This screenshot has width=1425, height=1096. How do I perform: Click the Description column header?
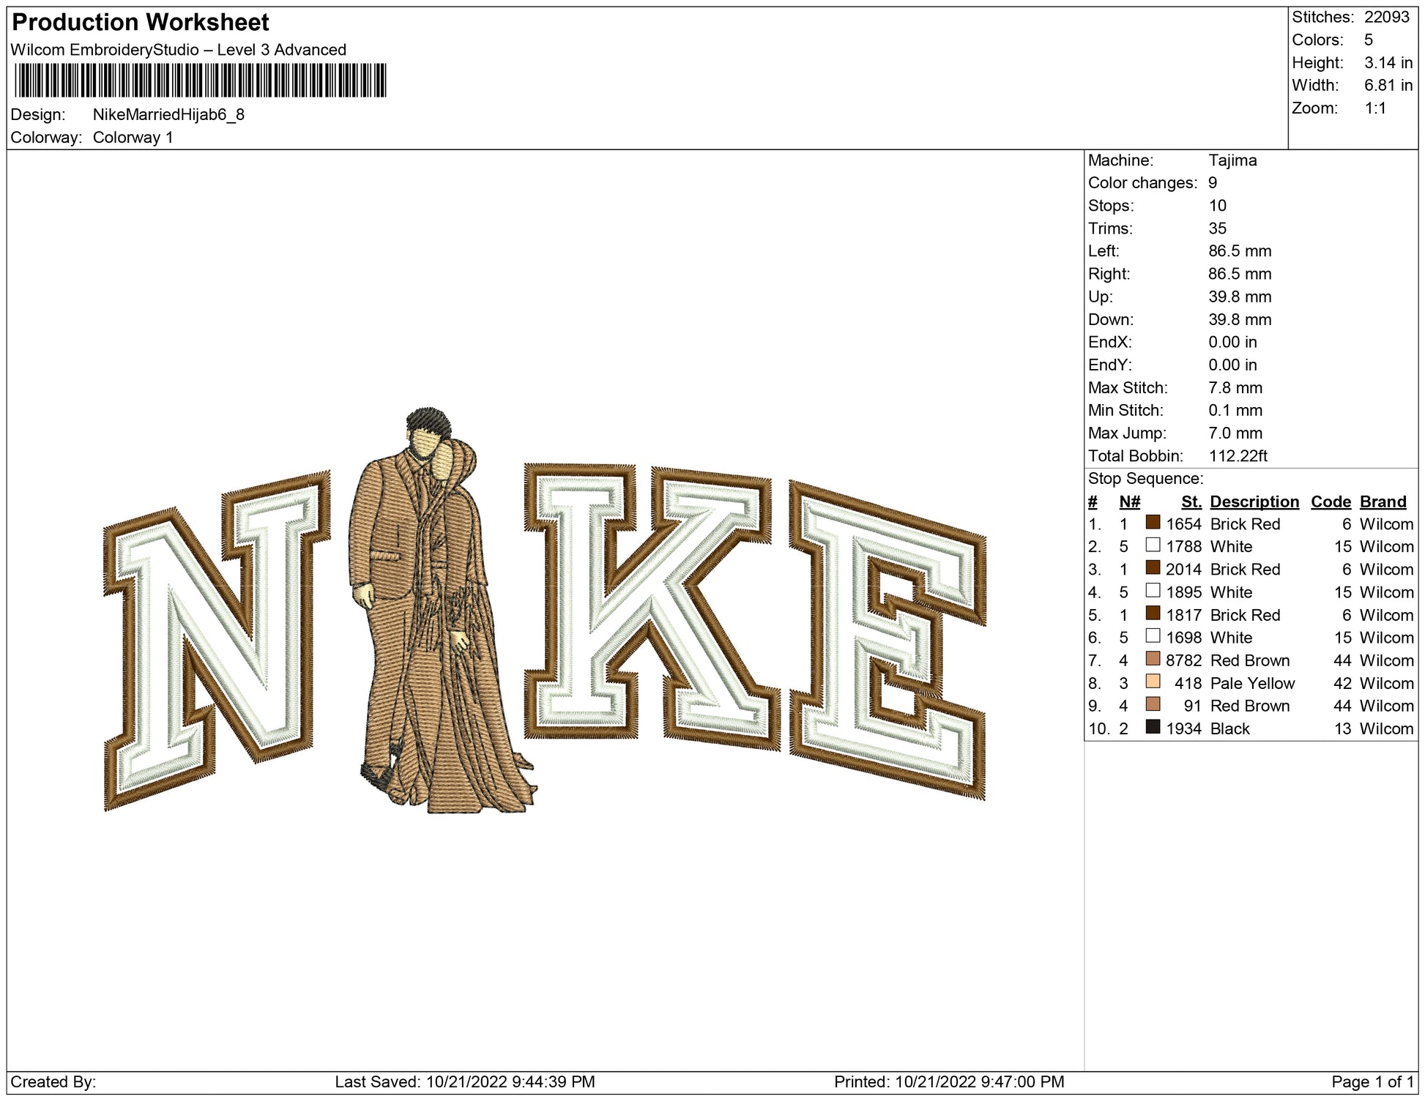(1254, 502)
